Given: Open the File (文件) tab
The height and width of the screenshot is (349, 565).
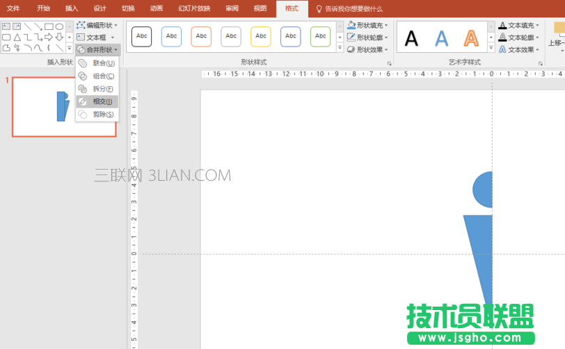Looking at the screenshot, I should click(13, 8).
